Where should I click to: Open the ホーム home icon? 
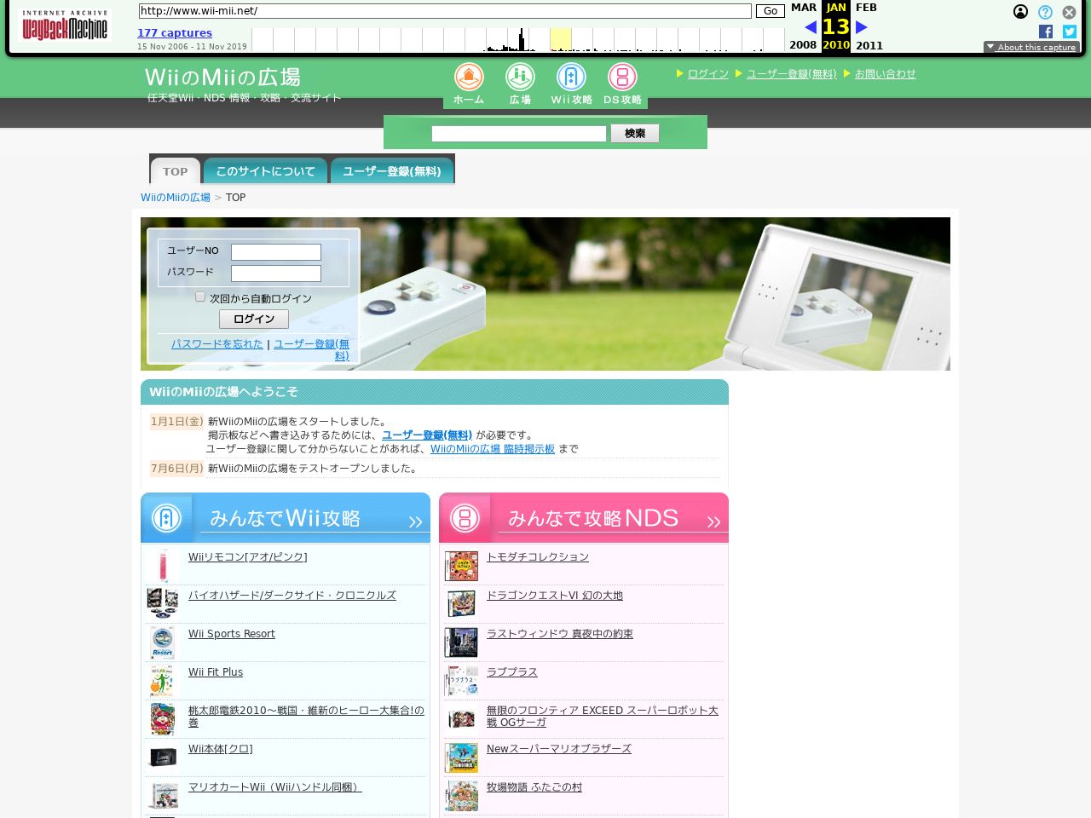click(x=469, y=84)
